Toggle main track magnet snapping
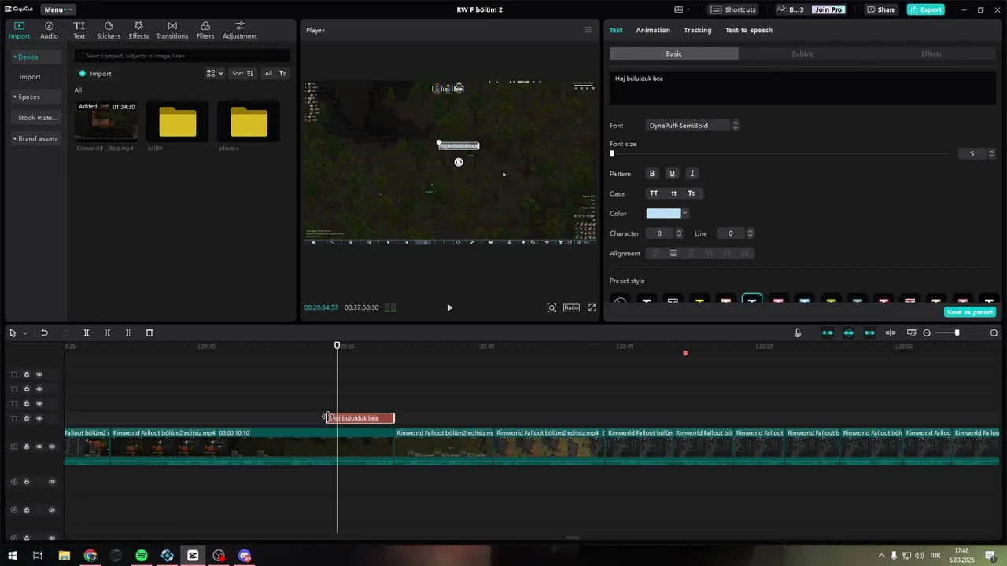 pos(828,333)
